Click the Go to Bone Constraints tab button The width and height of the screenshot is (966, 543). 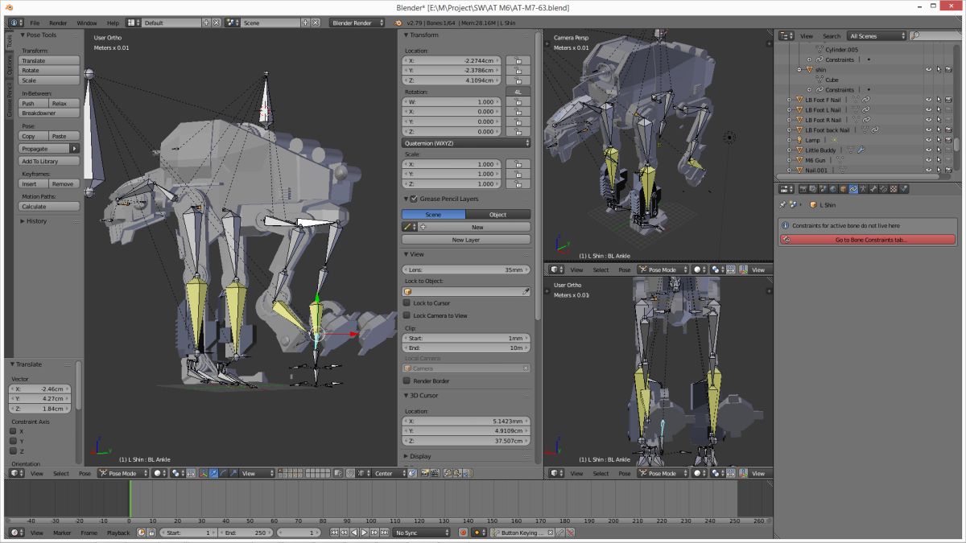point(871,240)
